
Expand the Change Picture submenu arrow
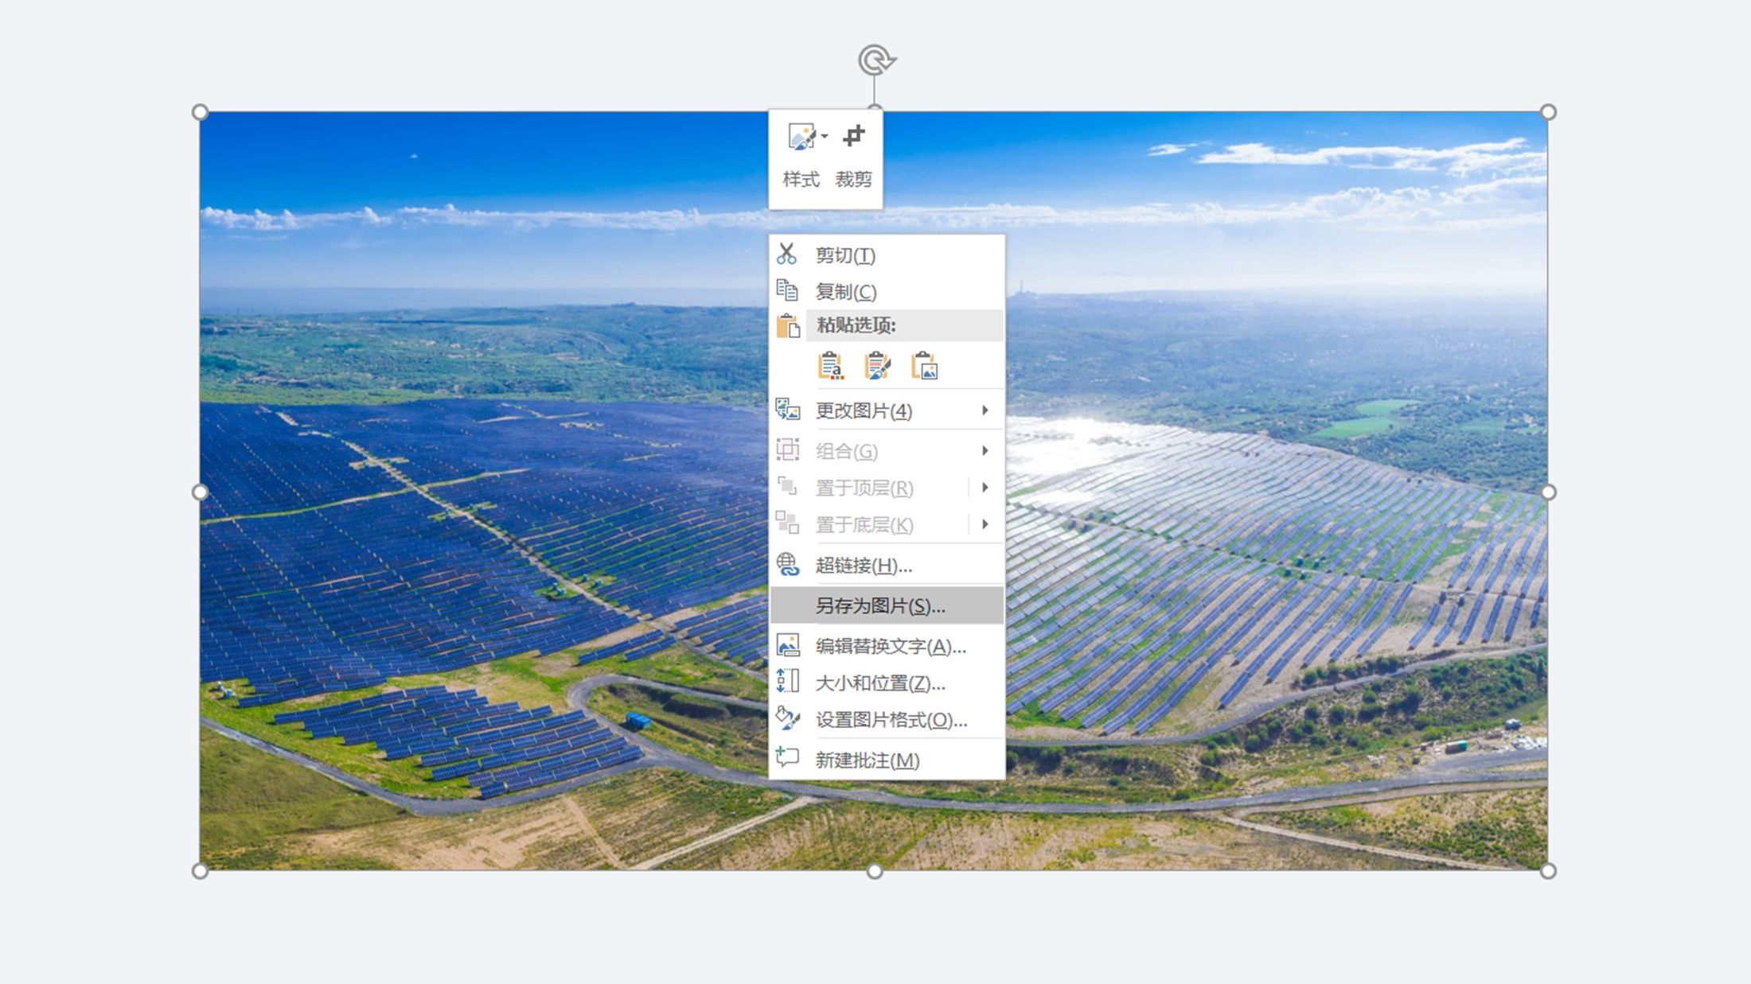(985, 410)
